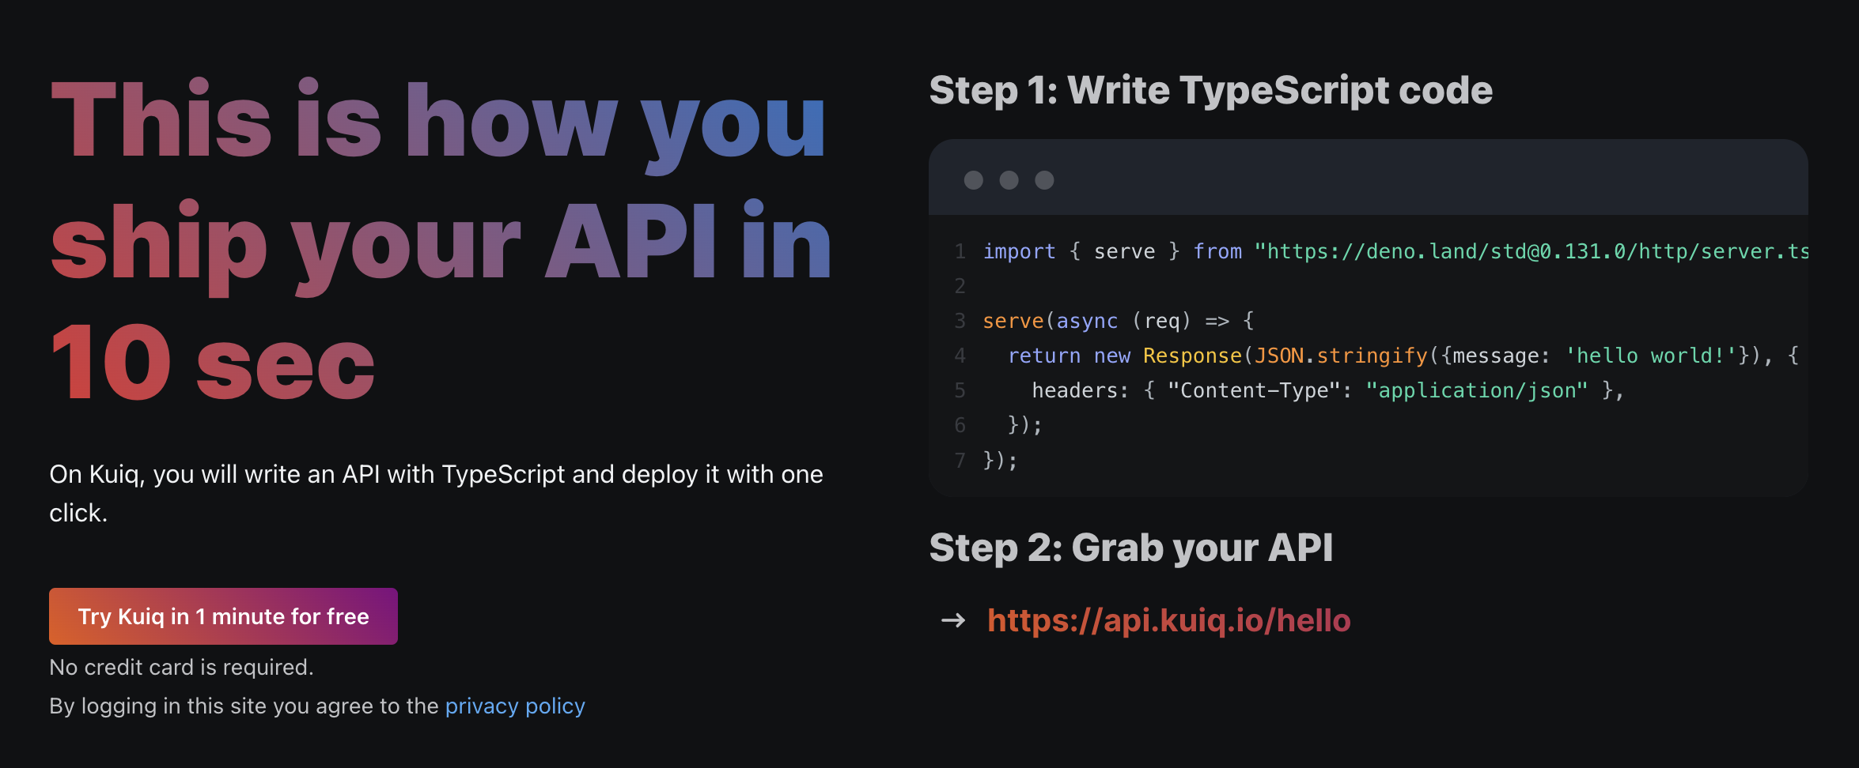Click the right arrow icon before the API URL
Image resolution: width=1859 pixels, height=768 pixels.
click(953, 620)
